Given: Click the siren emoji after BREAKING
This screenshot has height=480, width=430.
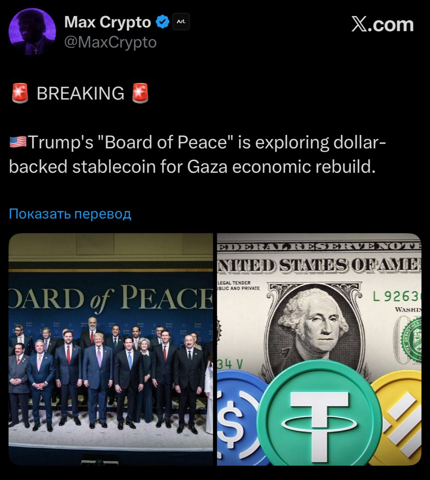Looking at the screenshot, I should tap(140, 93).
